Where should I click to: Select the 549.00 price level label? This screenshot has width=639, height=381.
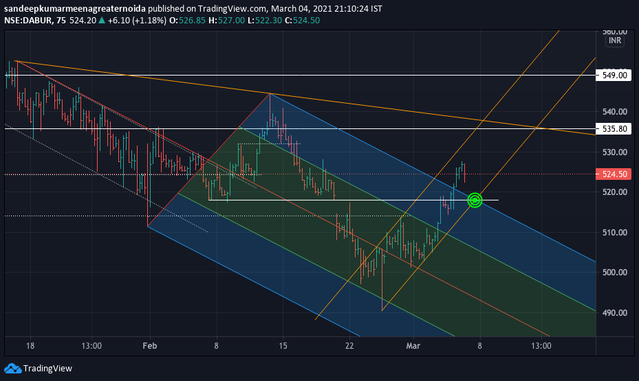coord(614,76)
